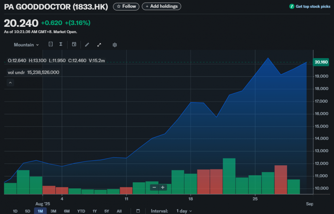Click the Add holdings button
Image resolution: width=334 pixels, height=214 pixels.
[x=162, y=6]
